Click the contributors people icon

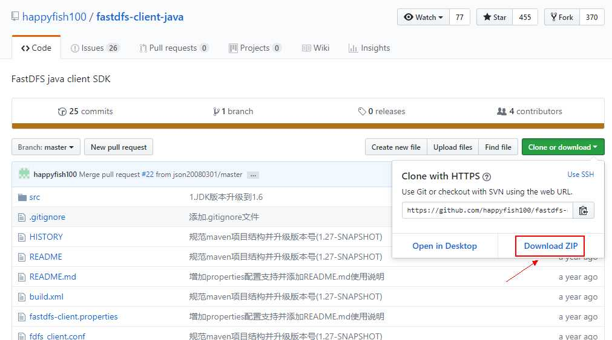pyautogui.click(x=501, y=112)
